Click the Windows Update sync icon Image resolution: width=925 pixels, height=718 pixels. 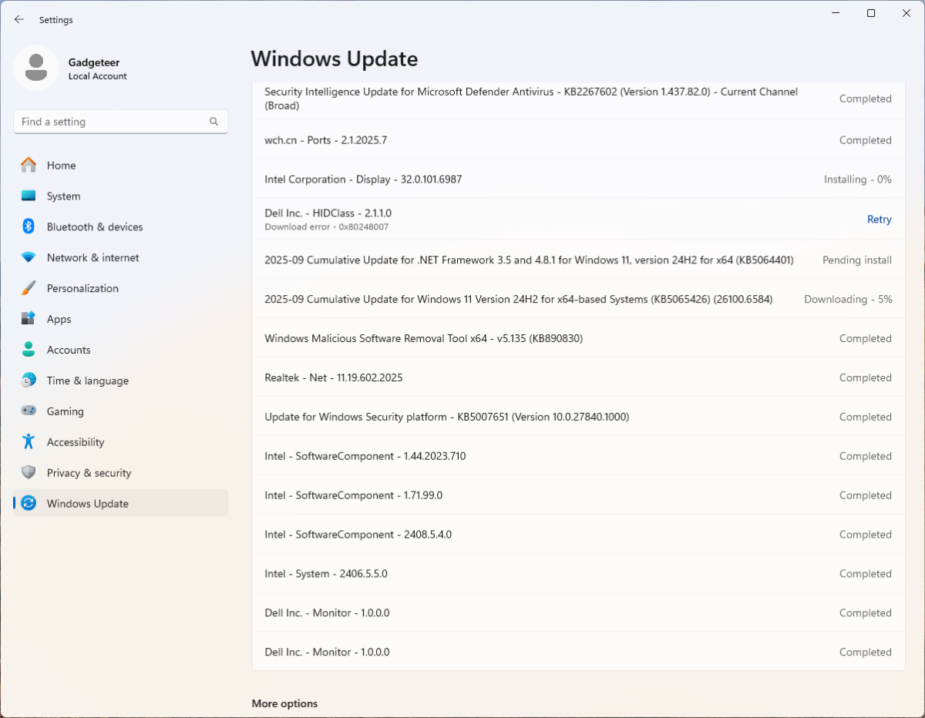[x=29, y=504]
